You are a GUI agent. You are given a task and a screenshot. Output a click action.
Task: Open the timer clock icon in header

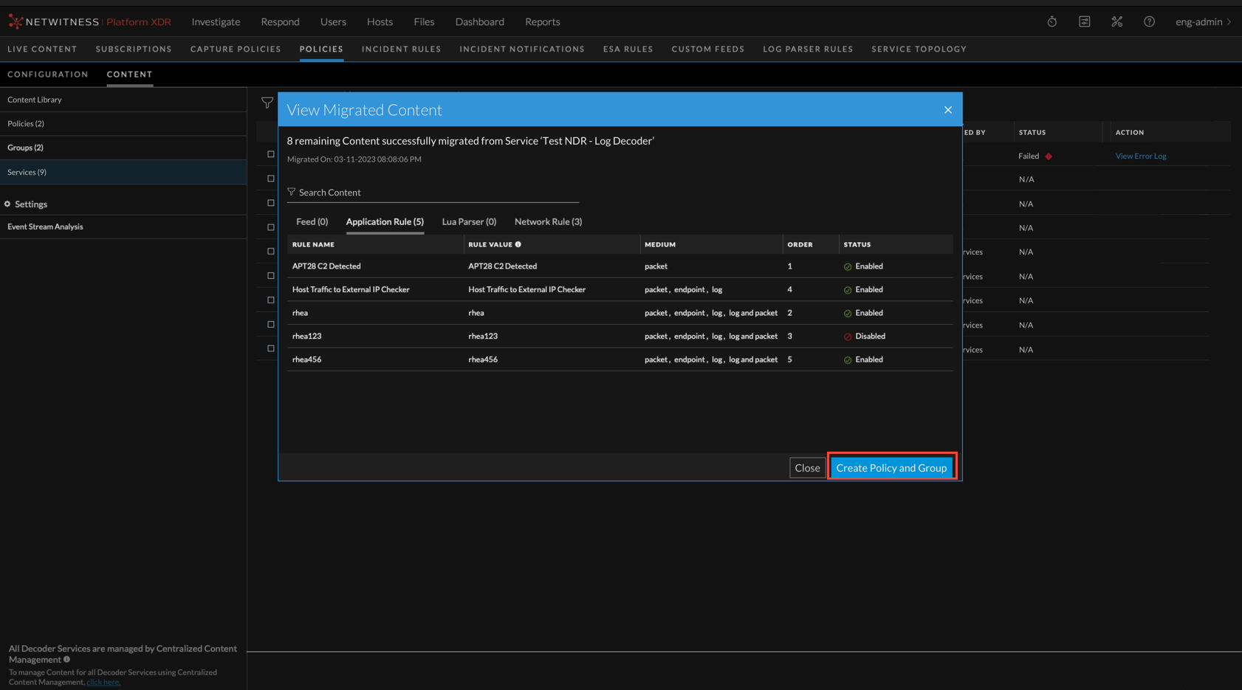point(1051,22)
